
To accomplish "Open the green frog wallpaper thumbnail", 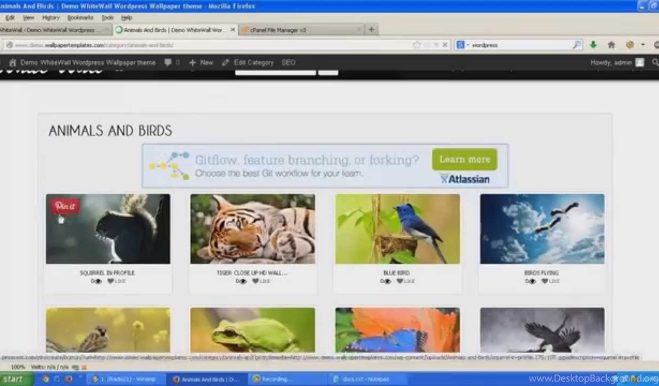I will (x=252, y=330).
